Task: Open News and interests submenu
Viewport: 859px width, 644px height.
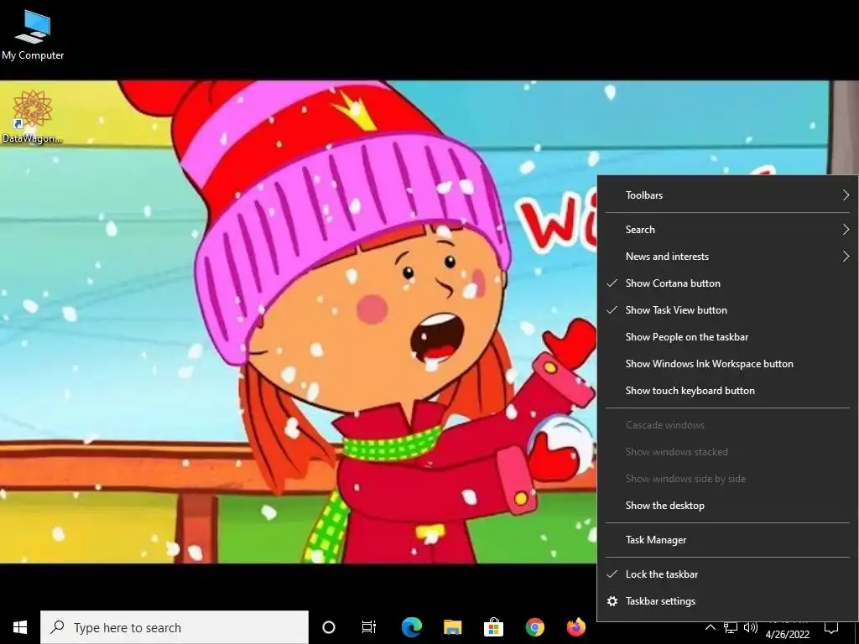Action: [727, 257]
